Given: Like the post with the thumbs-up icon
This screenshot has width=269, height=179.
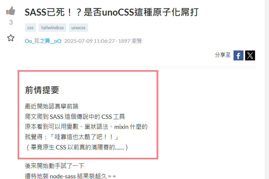Looking at the screenshot, I should click(x=11, y=11).
